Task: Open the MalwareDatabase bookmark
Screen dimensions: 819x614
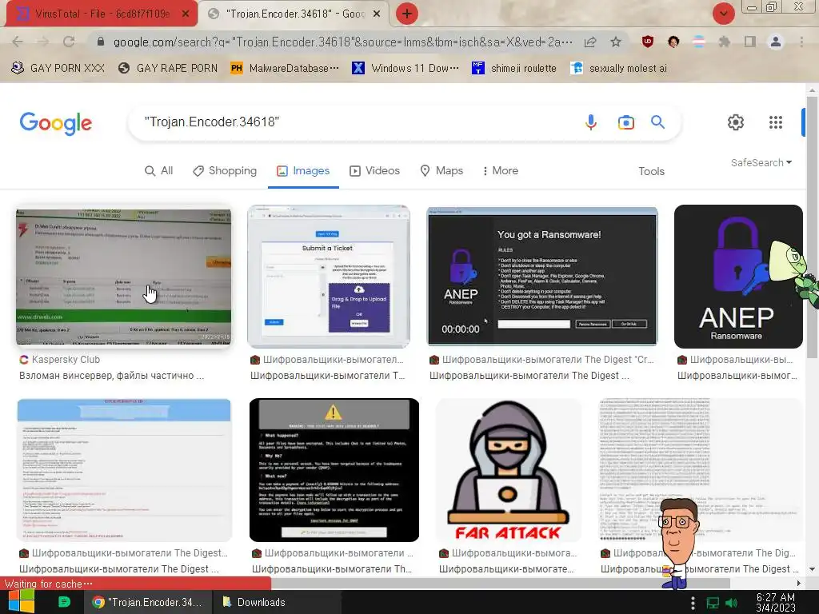Action: click(x=285, y=68)
